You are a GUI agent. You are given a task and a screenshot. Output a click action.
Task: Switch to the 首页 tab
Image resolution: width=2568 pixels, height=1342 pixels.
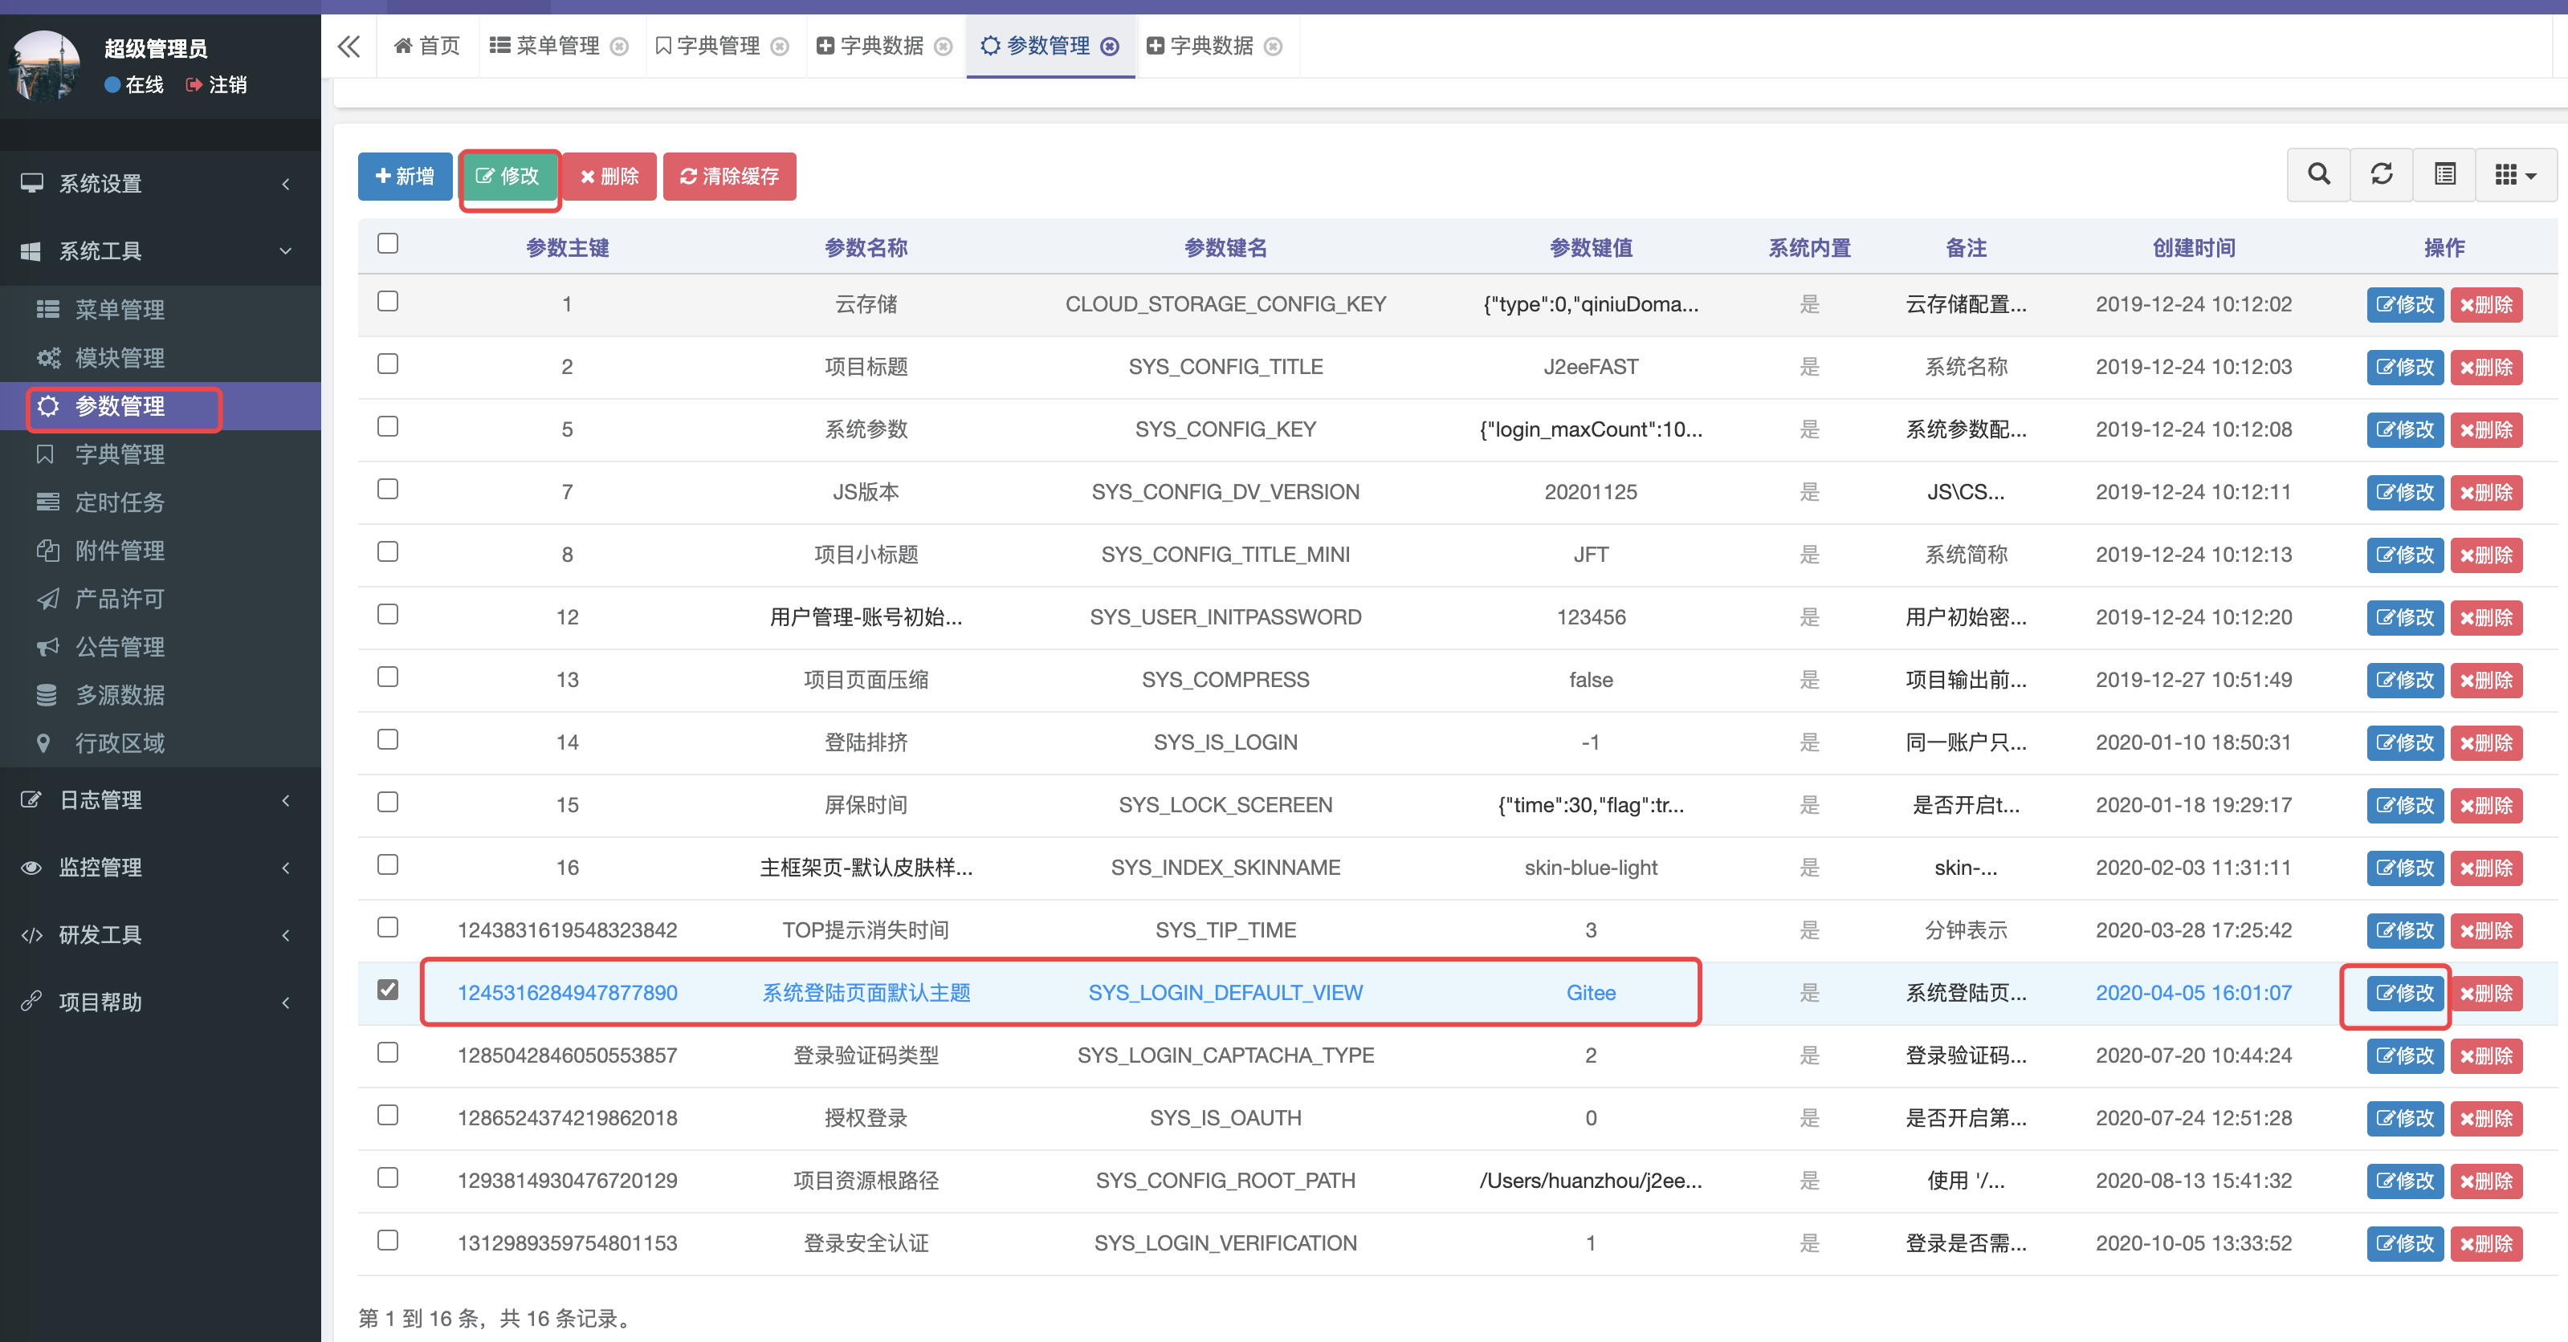[428, 46]
